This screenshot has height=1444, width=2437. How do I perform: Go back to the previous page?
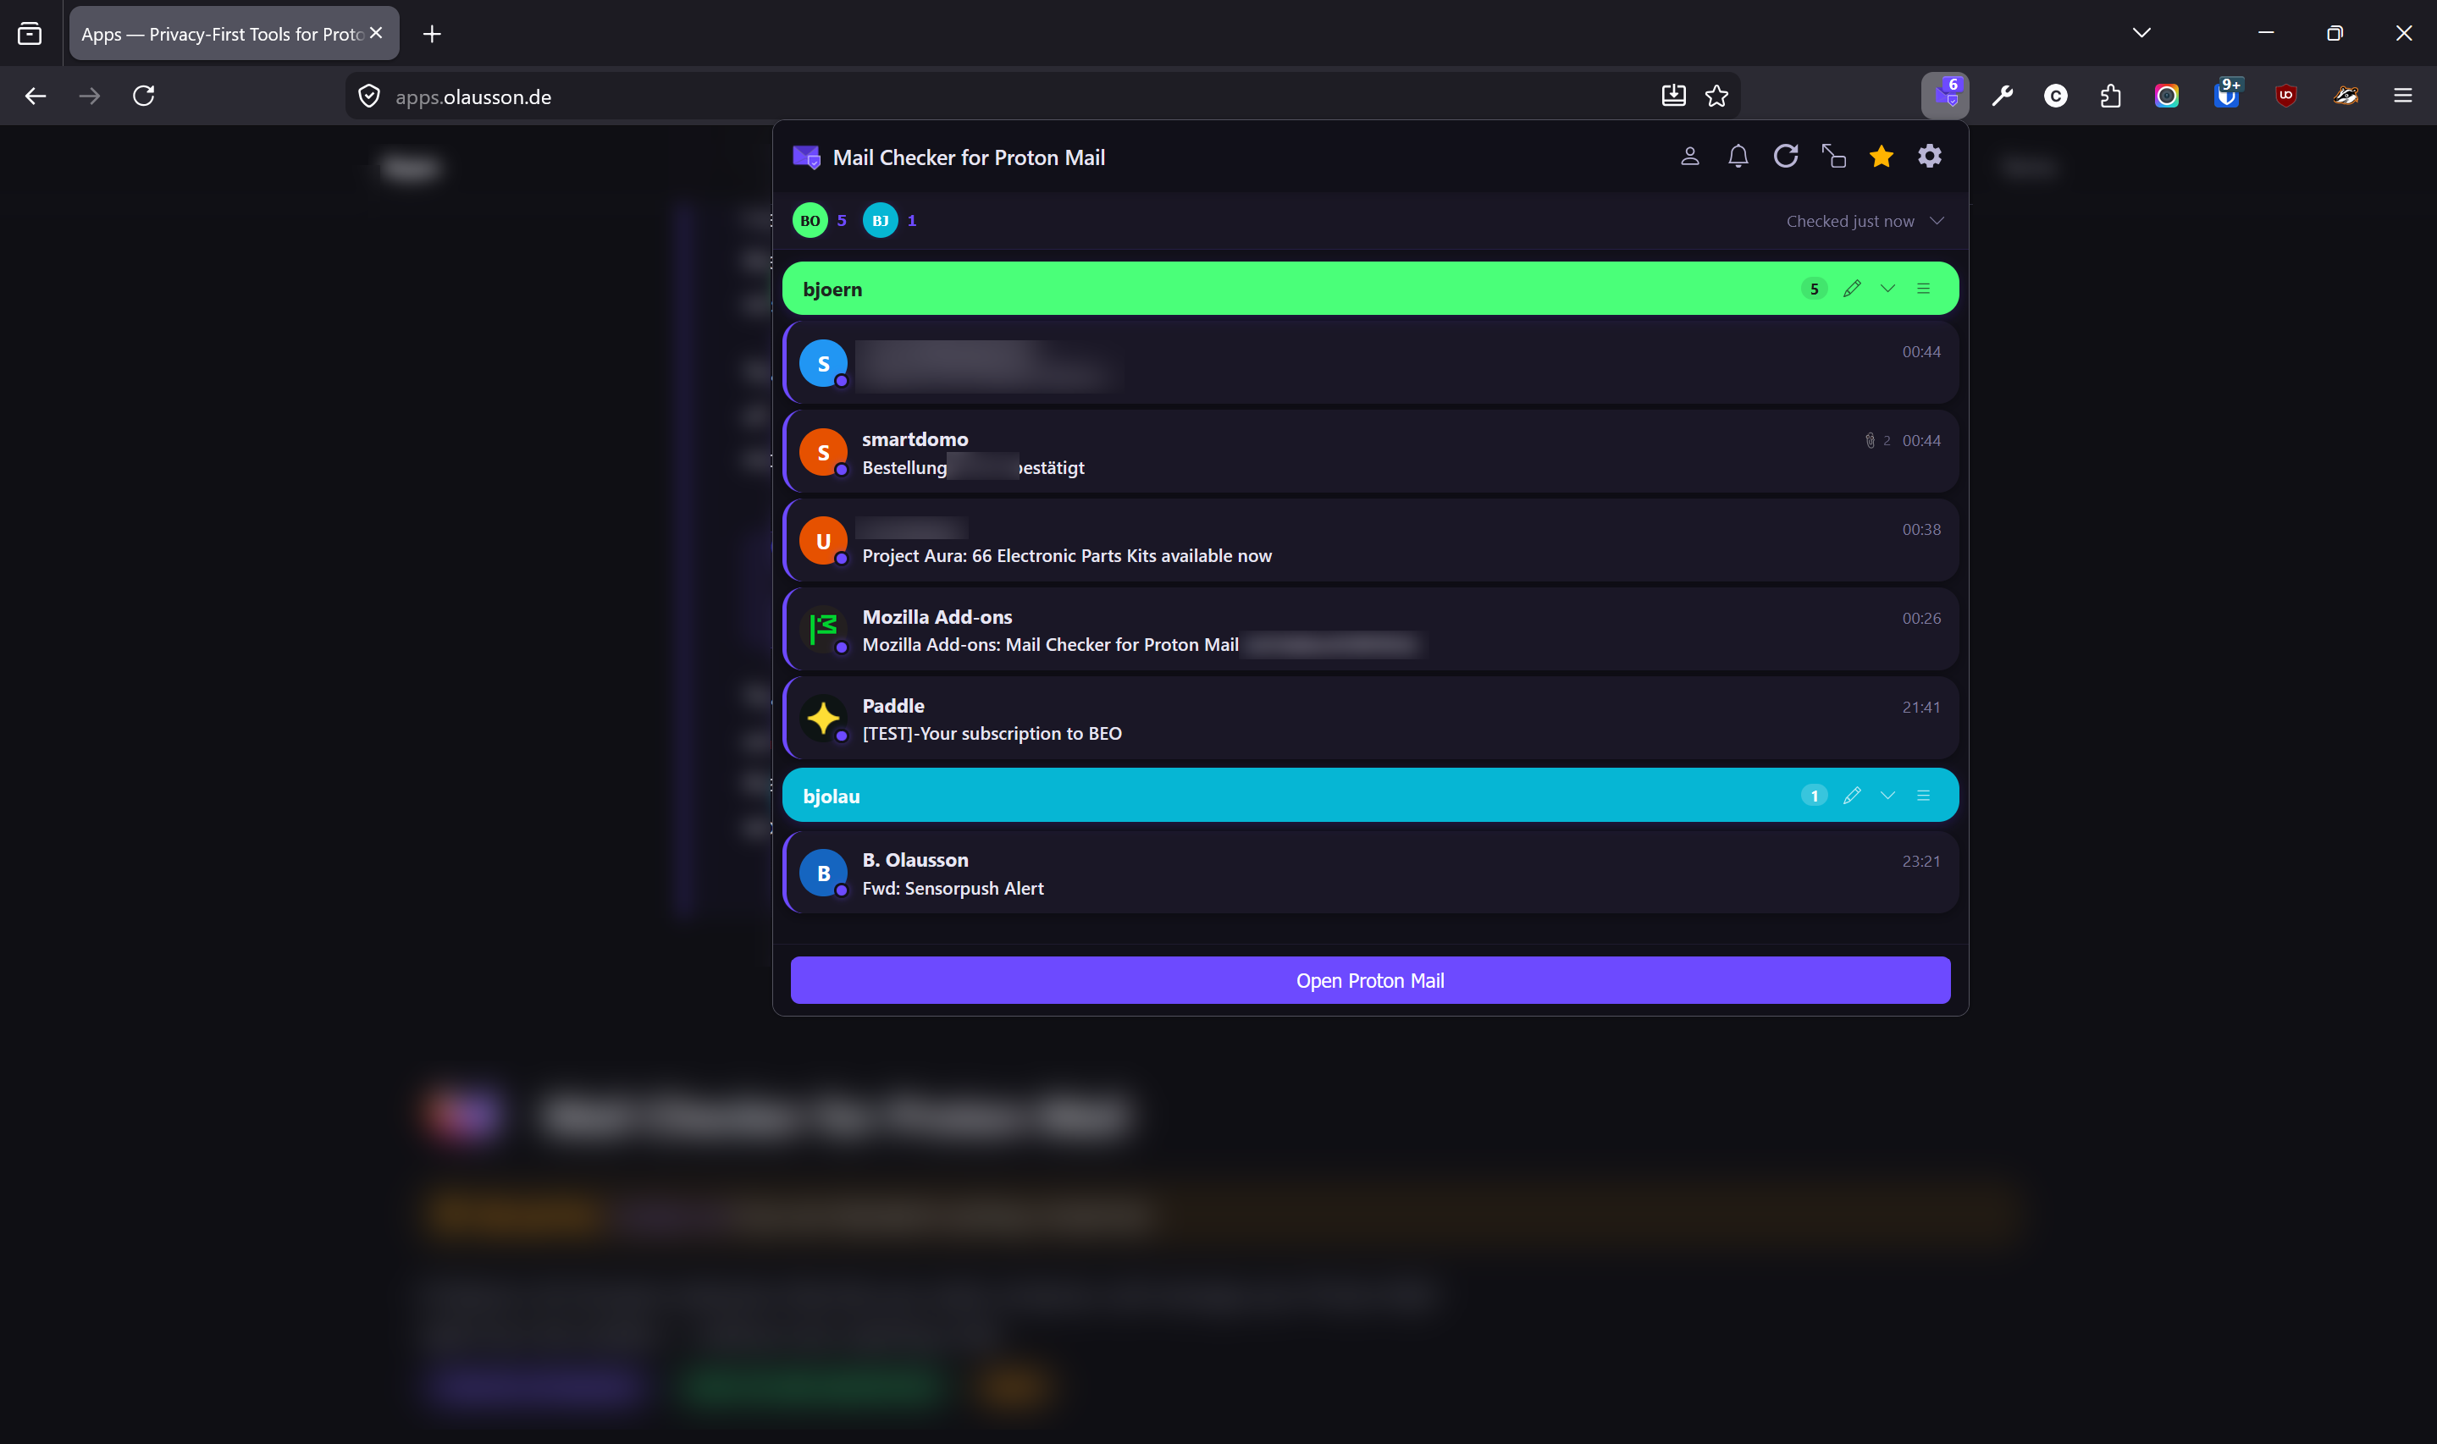[x=35, y=96]
